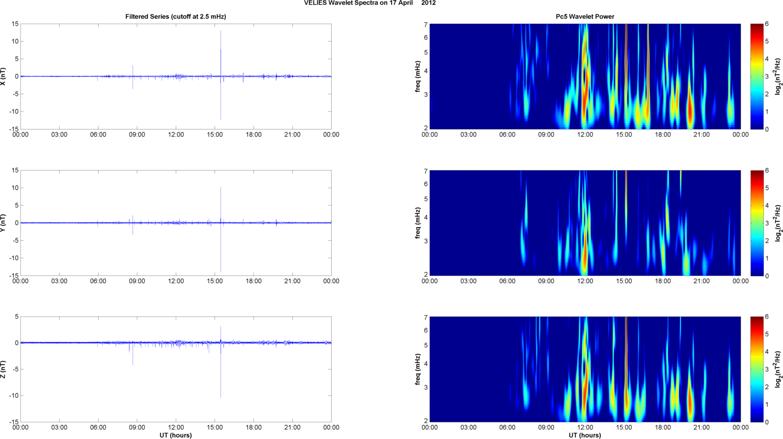Click the '09:00' tick under the Y series plot

pos(137,281)
